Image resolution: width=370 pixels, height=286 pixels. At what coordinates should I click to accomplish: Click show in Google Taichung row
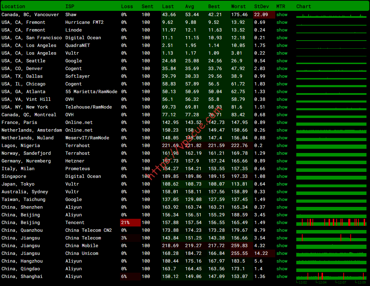tap(282, 200)
